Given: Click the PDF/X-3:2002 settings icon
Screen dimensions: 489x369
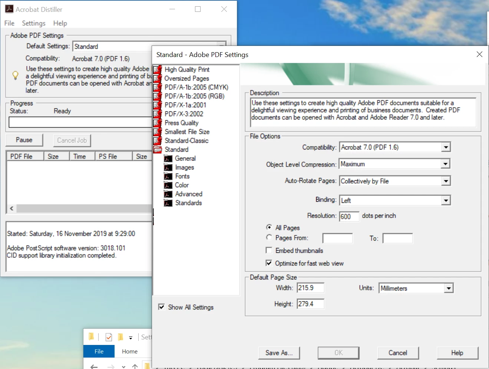Looking at the screenshot, I should 158,114.
